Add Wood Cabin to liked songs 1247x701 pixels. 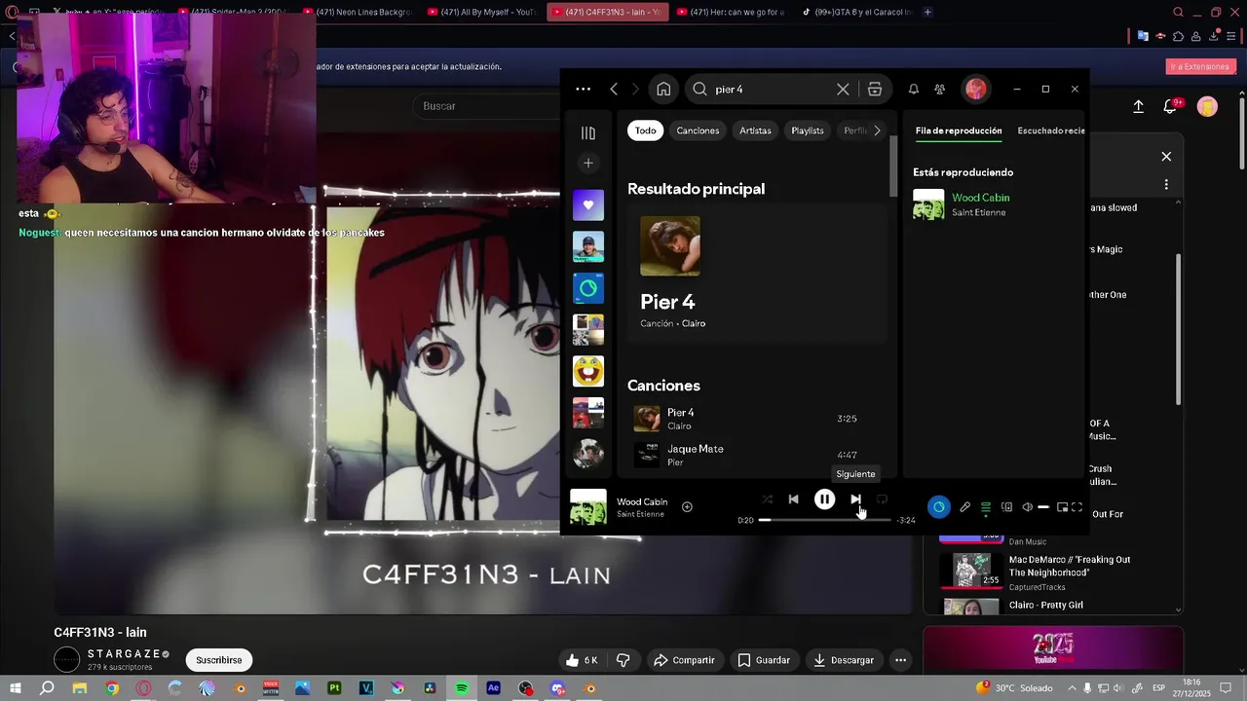(687, 506)
